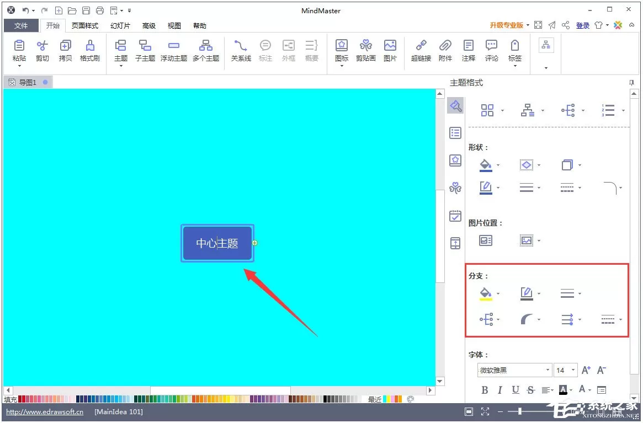Expand the branch line color dropdown

pyautogui.click(x=539, y=293)
